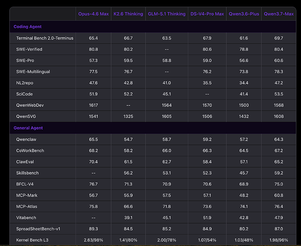Select the 1608 QwenSVG score
Image resolution: width=301 pixels, height=246 pixels.
(x=279, y=117)
